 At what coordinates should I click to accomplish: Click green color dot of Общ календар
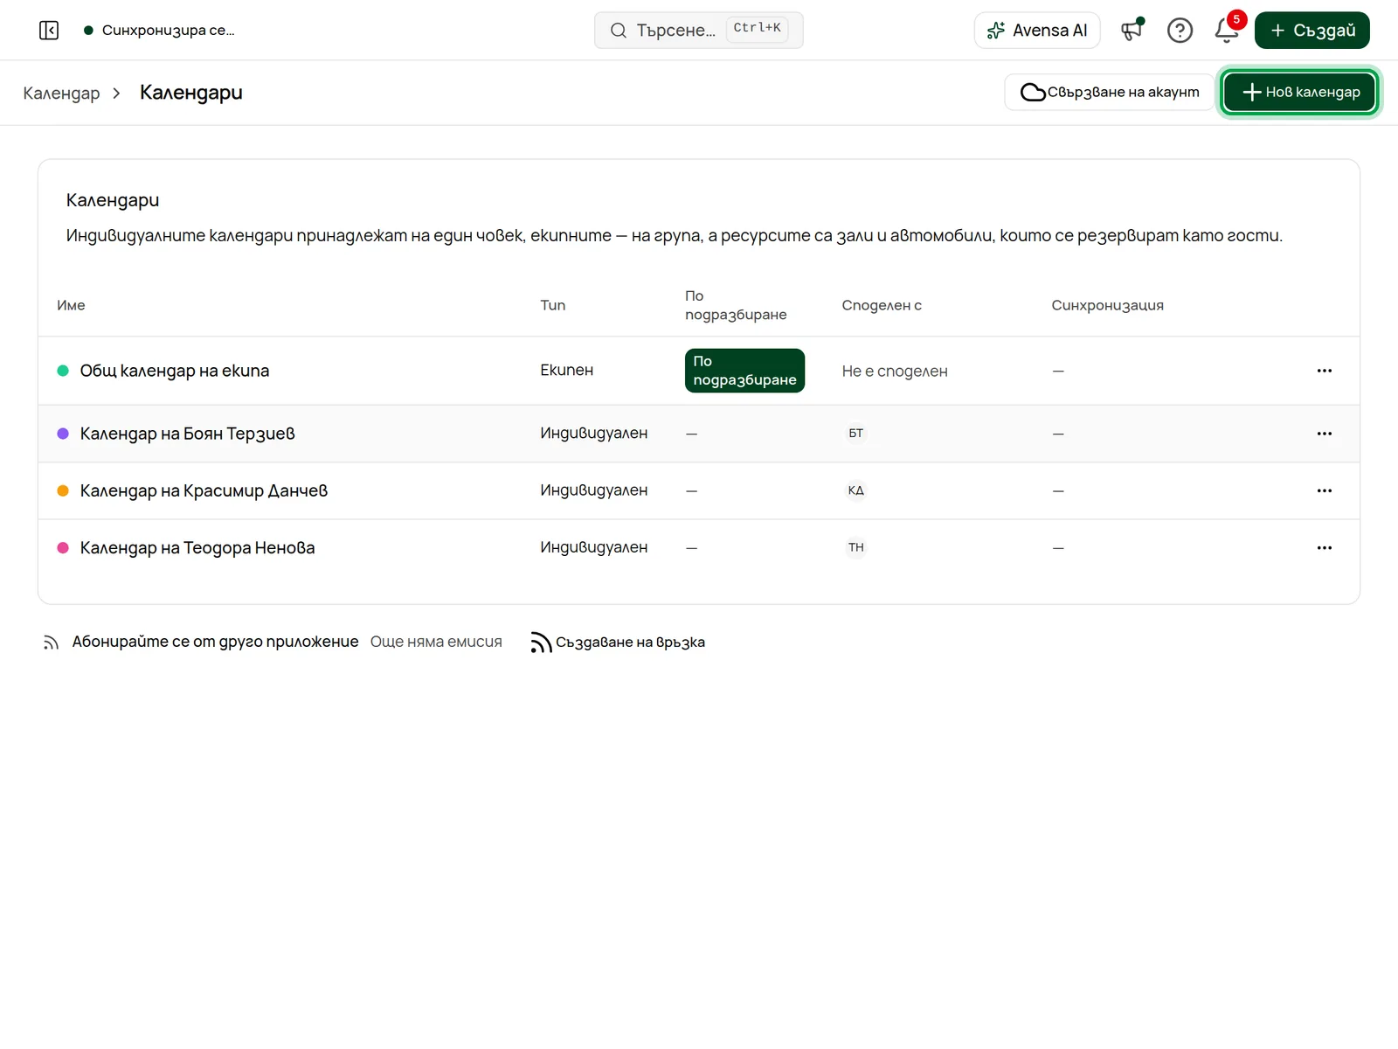pos(63,371)
